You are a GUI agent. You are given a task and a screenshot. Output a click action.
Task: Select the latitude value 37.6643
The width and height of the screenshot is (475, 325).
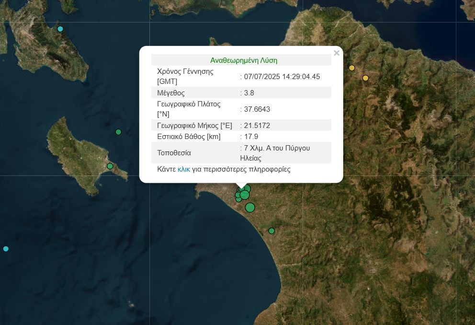257,109
